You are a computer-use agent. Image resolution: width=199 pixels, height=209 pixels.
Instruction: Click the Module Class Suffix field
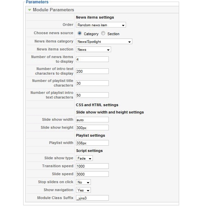click(92, 198)
